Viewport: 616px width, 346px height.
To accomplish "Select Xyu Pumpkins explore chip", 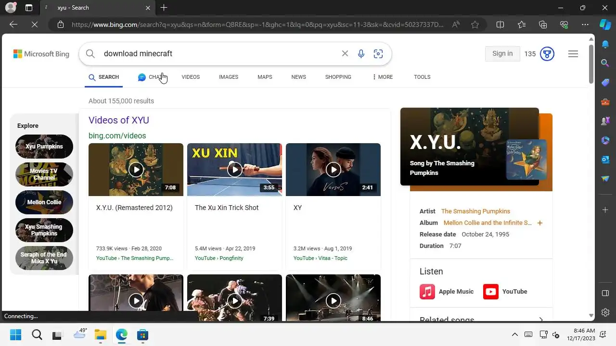I will click(44, 147).
